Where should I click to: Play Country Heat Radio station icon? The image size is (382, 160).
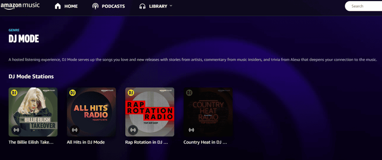(191, 130)
